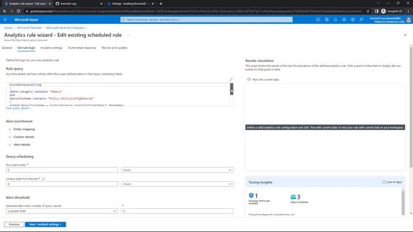The height and width of the screenshot is (232, 413).
Task: Open the Automated response tab
Action: [x=82, y=48]
